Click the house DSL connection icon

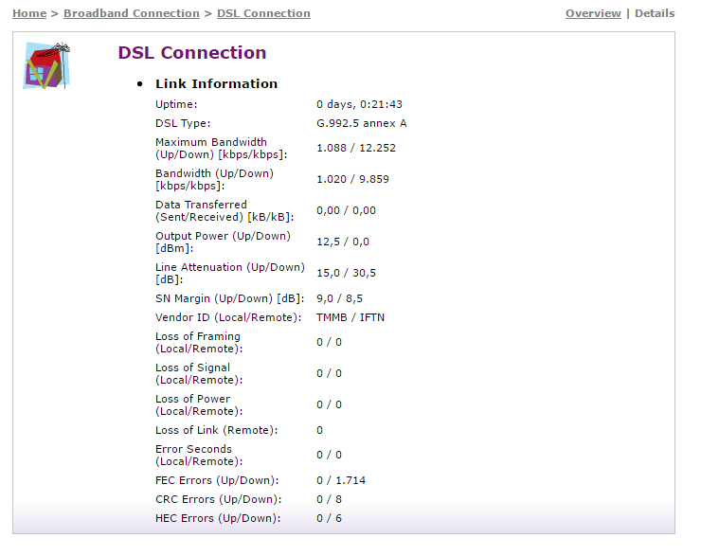(x=47, y=65)
